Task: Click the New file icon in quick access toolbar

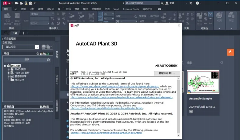Action: pos(17,3)
